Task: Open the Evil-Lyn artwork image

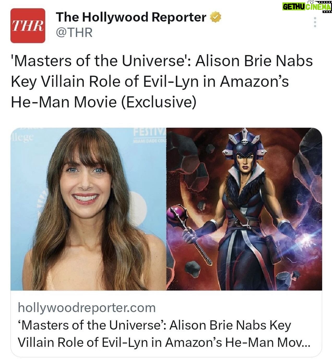Action: point(244,209)
